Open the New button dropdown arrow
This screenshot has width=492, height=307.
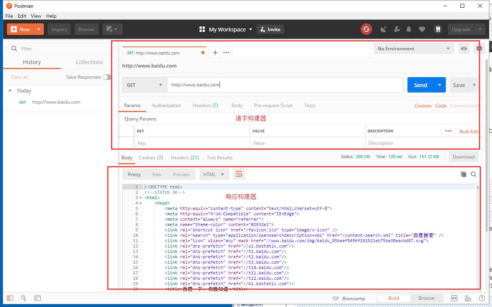click(x=39, y=29)
